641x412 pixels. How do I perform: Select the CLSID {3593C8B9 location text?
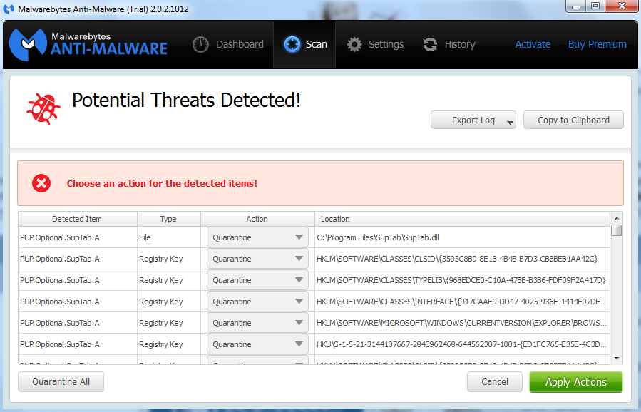[457, 259]
